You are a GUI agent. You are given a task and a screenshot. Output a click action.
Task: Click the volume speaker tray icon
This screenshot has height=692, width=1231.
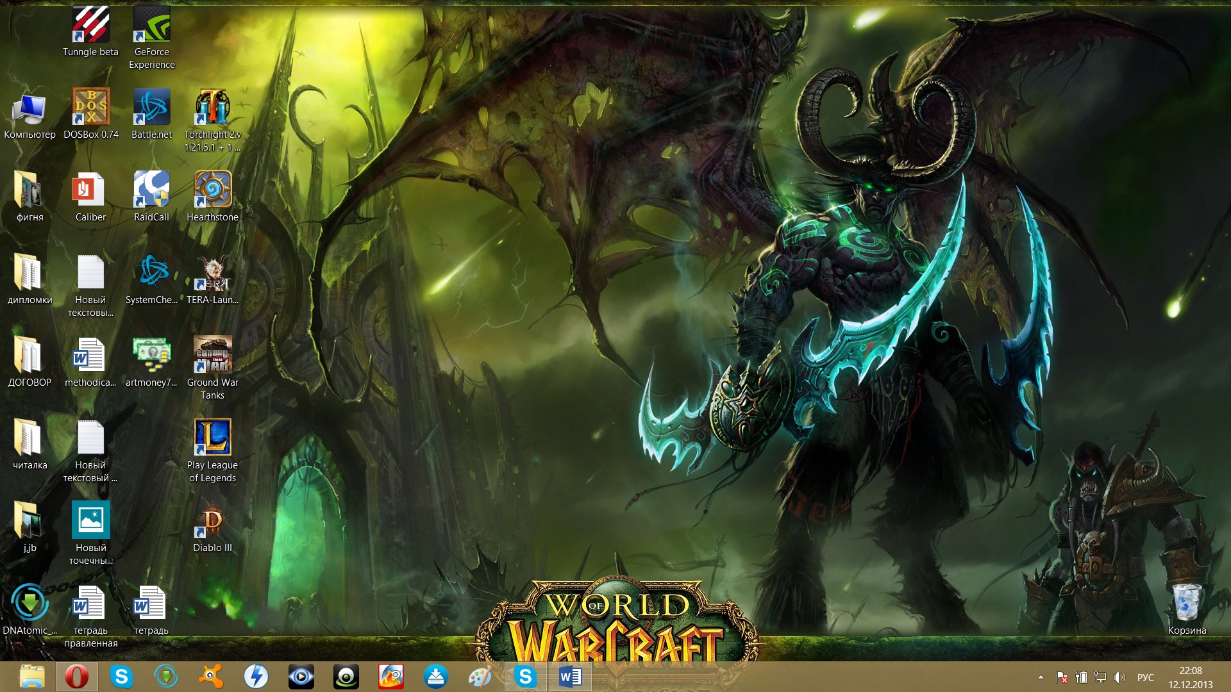pyautogui.click(x=1119, y=677)
